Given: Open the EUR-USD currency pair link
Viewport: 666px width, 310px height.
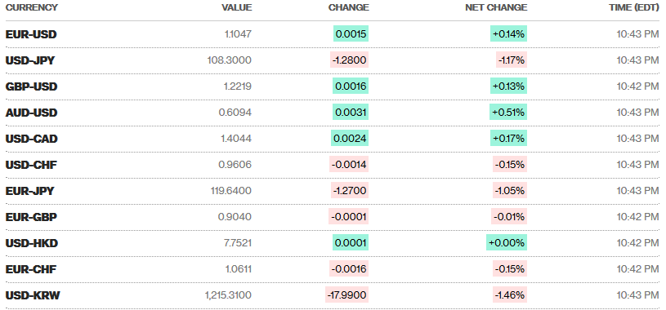Looking at the screenshot, I should 31,34.
